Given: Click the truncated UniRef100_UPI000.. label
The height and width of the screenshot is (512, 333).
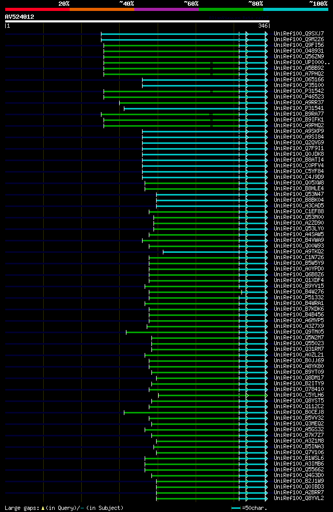Looking at the screenshot, I should pos(302,63).
